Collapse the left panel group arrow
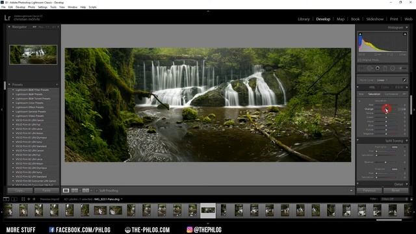The image size is (416, 234). click(x=2, y=109)
